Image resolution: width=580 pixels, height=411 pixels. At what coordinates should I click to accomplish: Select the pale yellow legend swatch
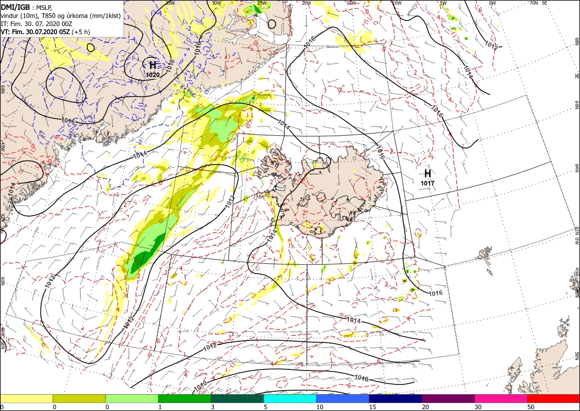click(26, 398)
